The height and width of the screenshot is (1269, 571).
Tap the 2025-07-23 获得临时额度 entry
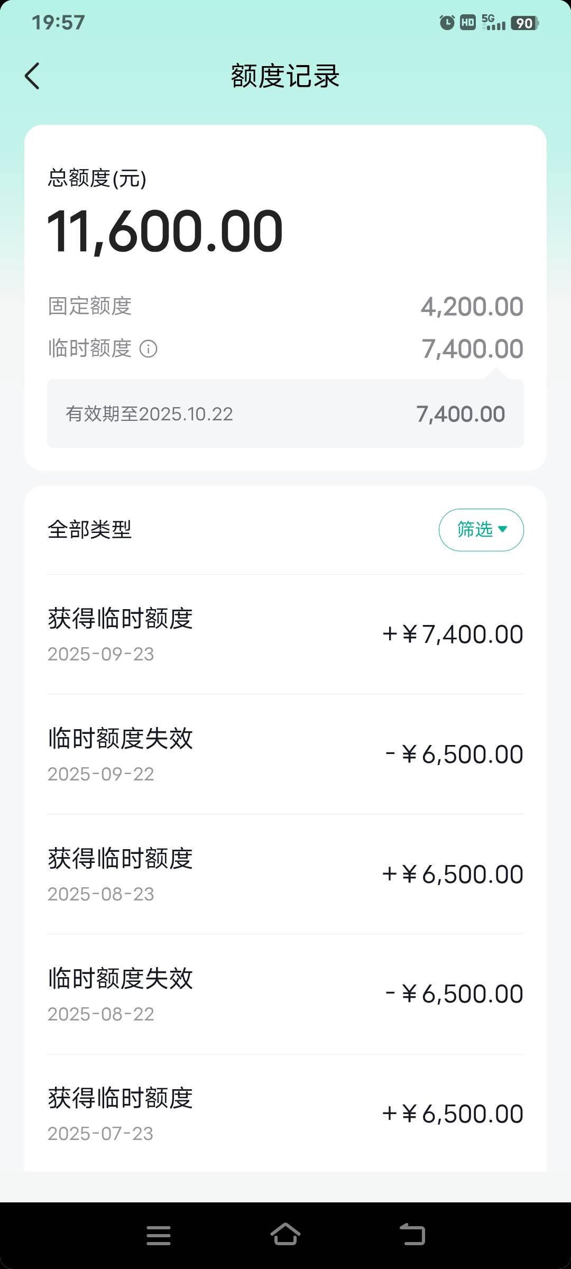pos(285,1114)
